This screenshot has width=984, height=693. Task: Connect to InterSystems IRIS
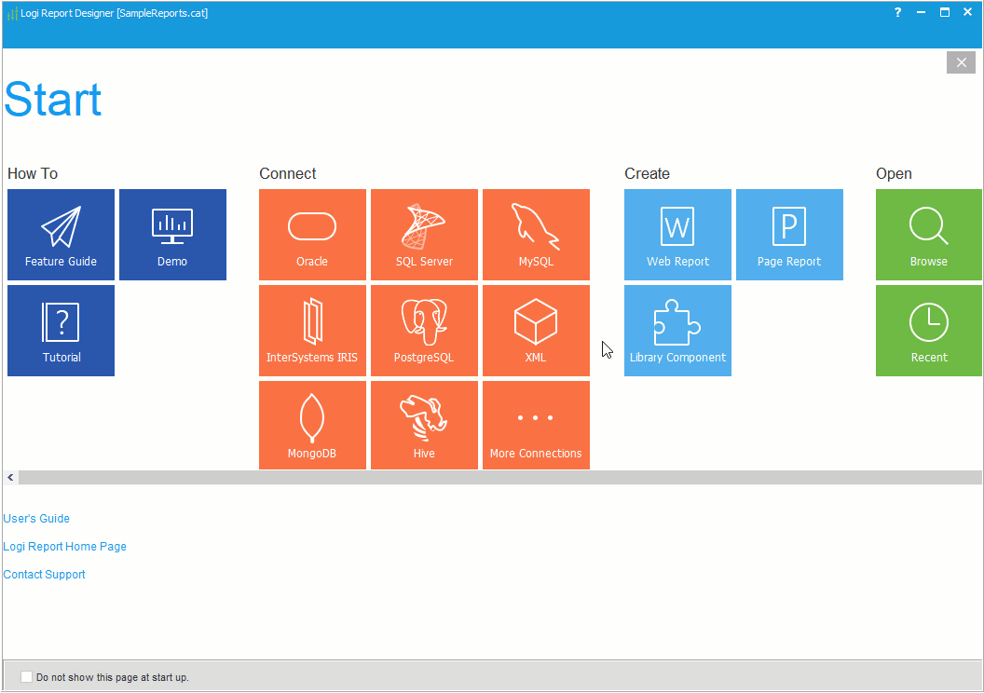[x=312, y=330]
